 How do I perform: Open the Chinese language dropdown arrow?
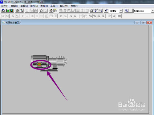tap(152, 11)
